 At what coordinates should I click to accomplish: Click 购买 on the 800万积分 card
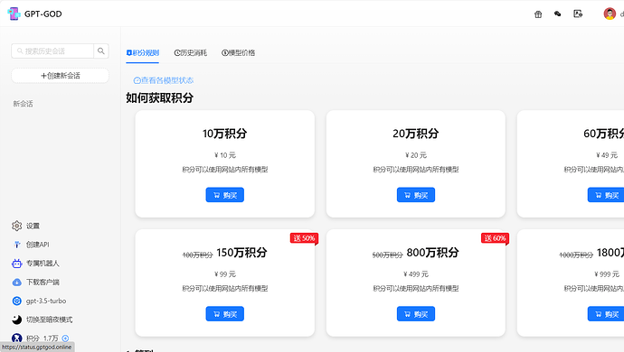point(416,314)
